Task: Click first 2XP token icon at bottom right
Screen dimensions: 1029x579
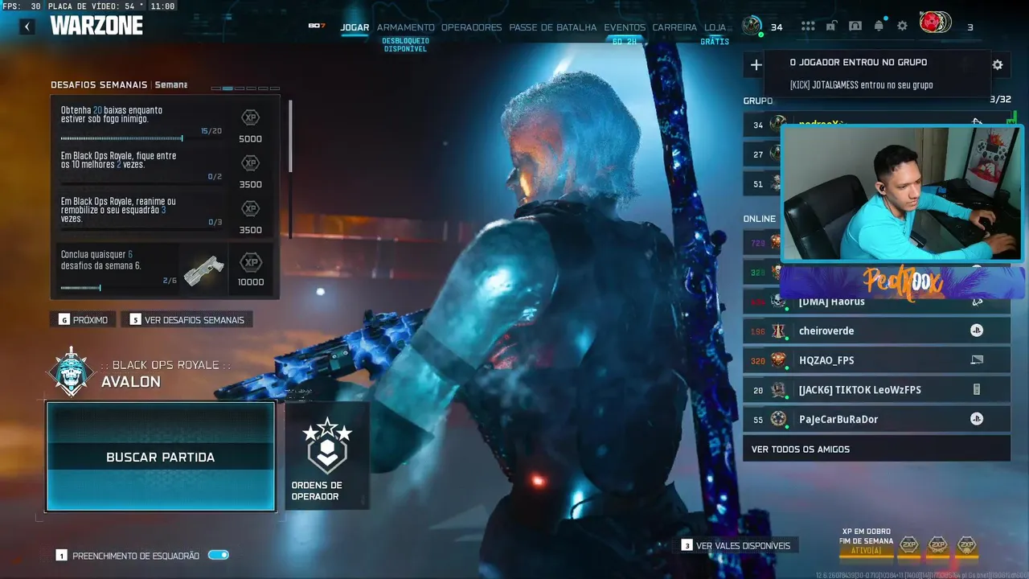Action: click(908, 546)
